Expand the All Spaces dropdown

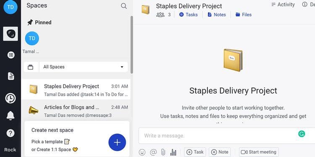pyautogui.click(x=84, y=67)
